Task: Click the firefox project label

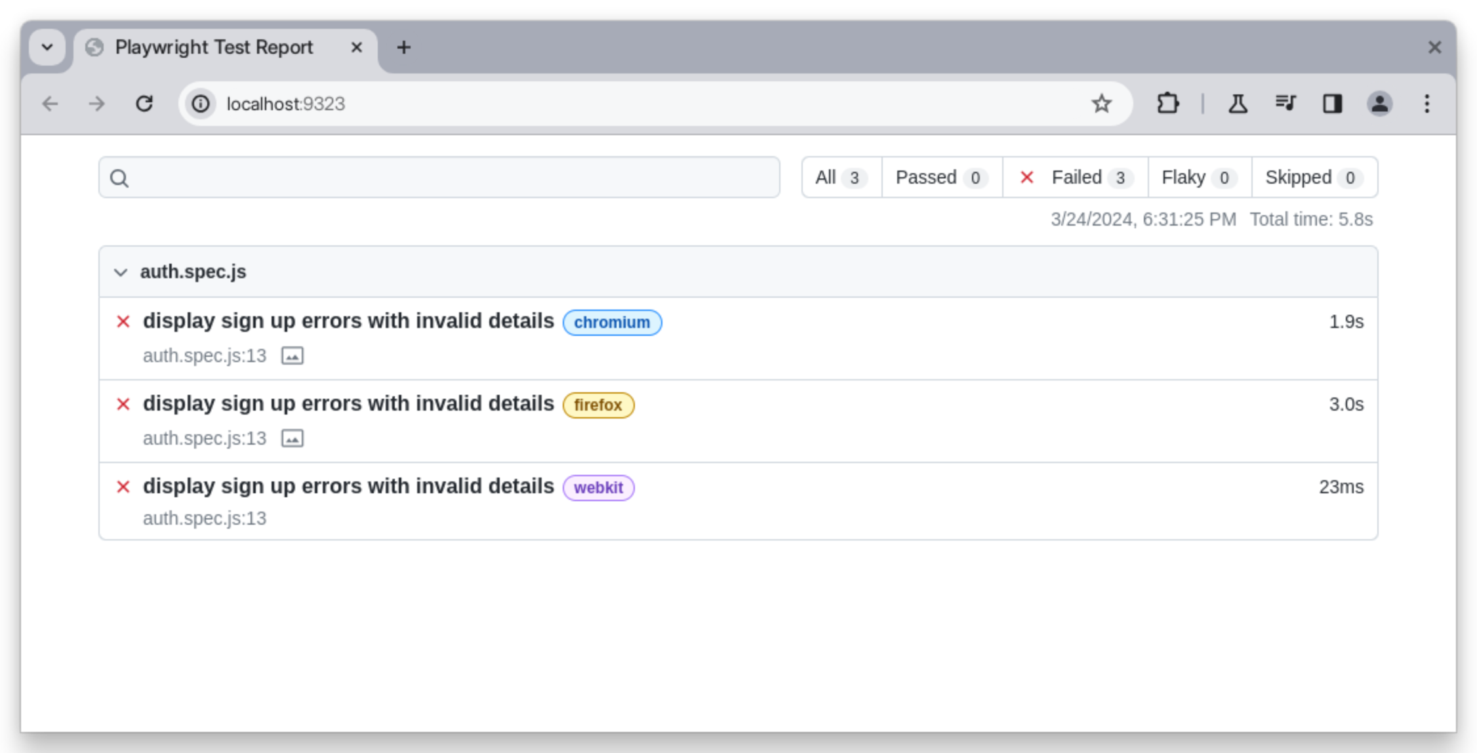Action: pyautogui.click(x=598, y=405)
